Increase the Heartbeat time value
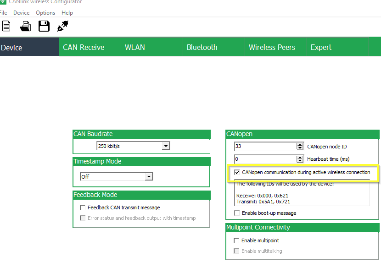 tap(300, 157)
